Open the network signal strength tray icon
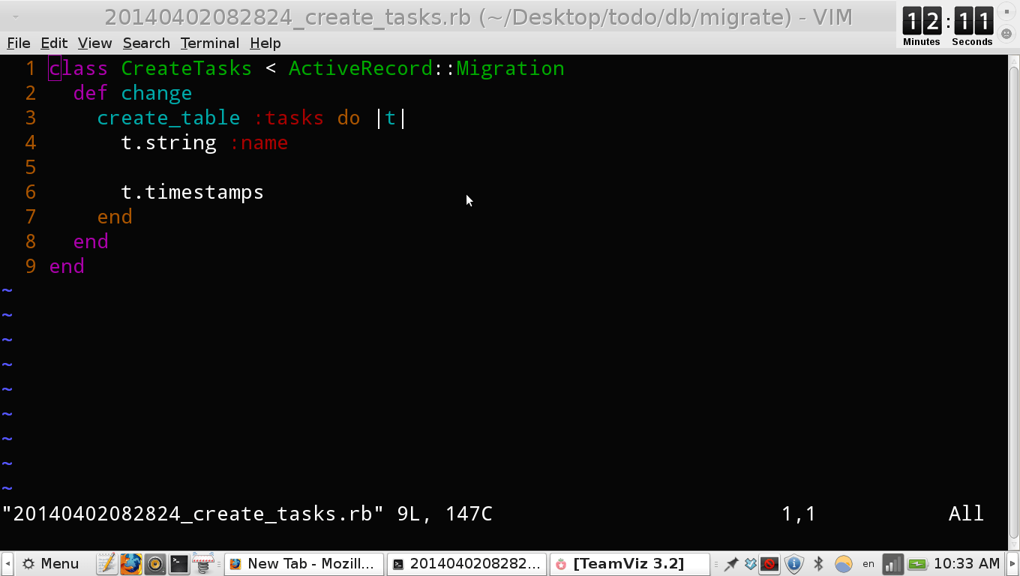The height and width of the screenshot is (576, 1020). click(892, 563)
